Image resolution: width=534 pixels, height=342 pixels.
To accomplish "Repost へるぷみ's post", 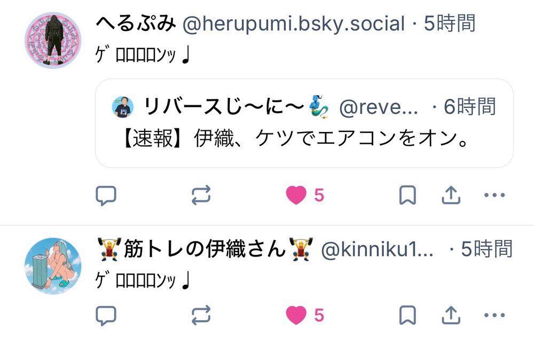I will click(201, 195).
